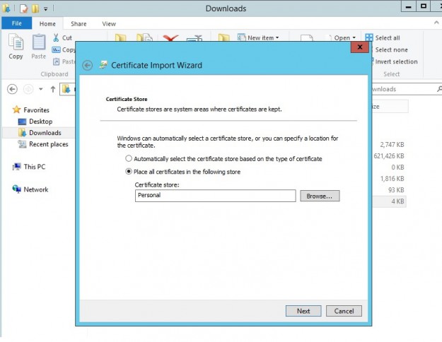Click the Browse... button
The height and width of the screenshot is (342, 442).
coord(320,196)
